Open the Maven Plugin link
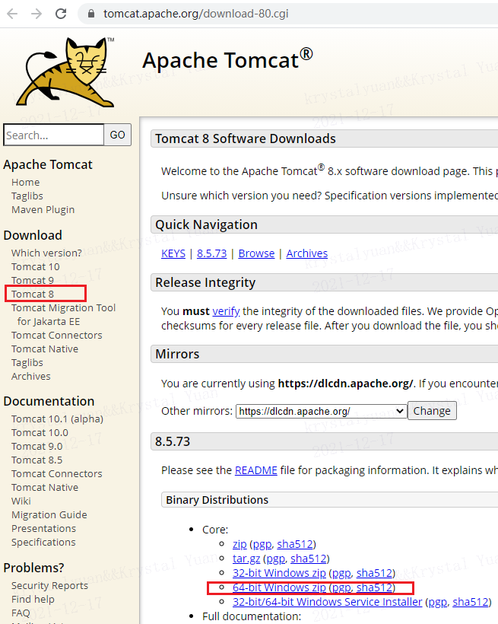 click(x=43, y=210)
